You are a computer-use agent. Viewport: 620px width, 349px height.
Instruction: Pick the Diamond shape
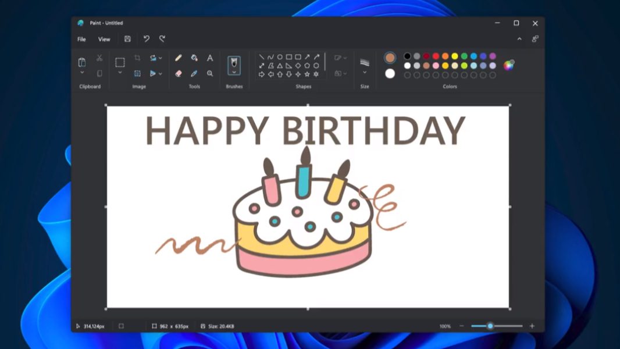(298, 66)
